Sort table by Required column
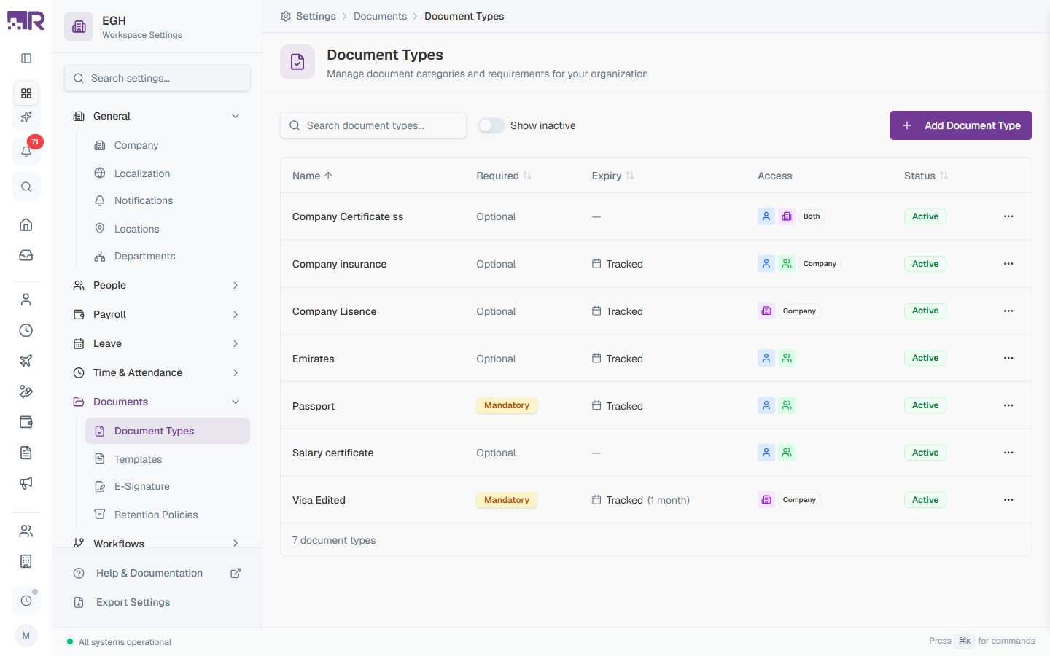Screen dimensions: 1050x656 [504, 176]
